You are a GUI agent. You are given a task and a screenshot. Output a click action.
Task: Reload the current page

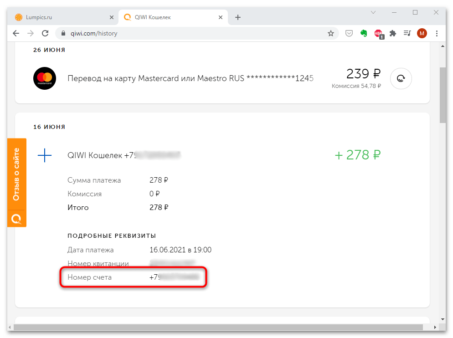coord(45,33)
